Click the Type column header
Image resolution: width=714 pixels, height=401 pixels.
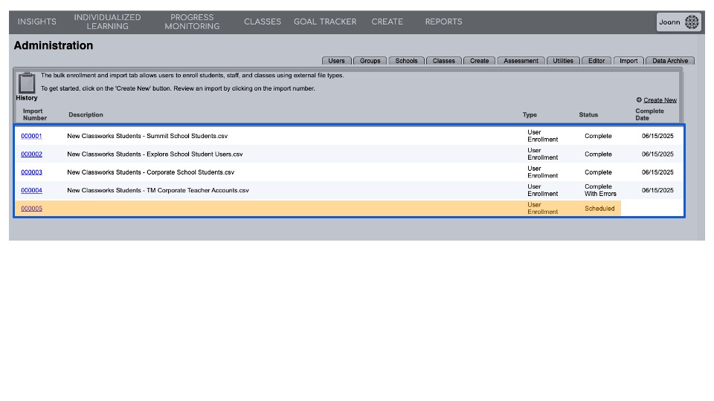click(x=530, y=114)
